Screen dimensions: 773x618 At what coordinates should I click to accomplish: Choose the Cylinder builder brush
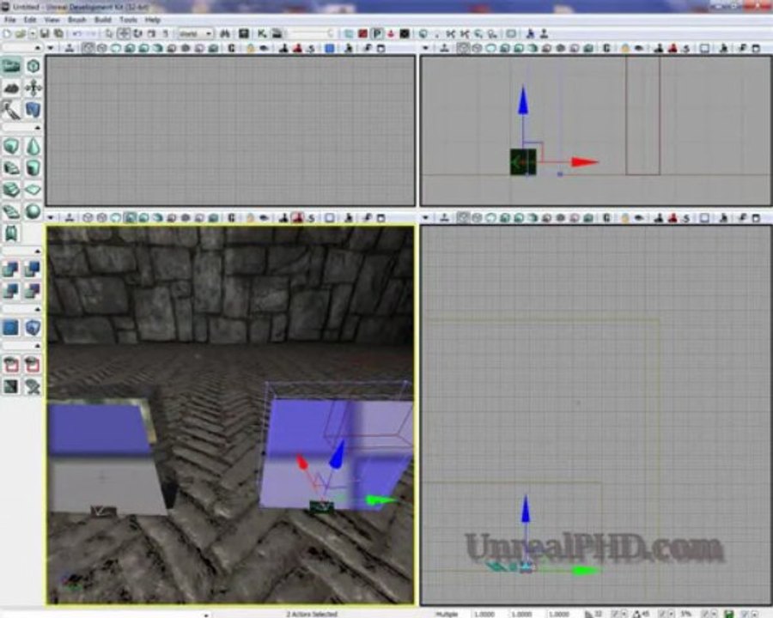33,168
